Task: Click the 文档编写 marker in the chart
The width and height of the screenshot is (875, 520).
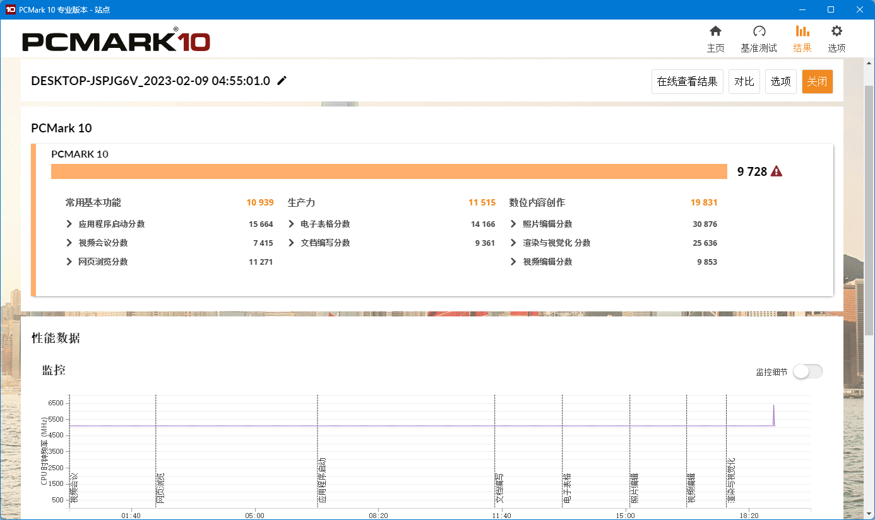Action: pyautogui.click(x=499, y=488)
